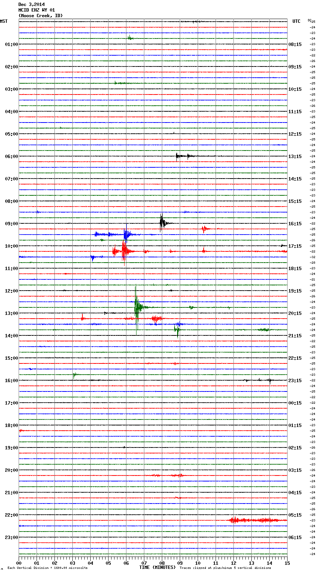Image resolution: width=317 pixels, height=573 pixels.
Task: Click the '08:15' UTC time label
Action: [x=295, y=44]
